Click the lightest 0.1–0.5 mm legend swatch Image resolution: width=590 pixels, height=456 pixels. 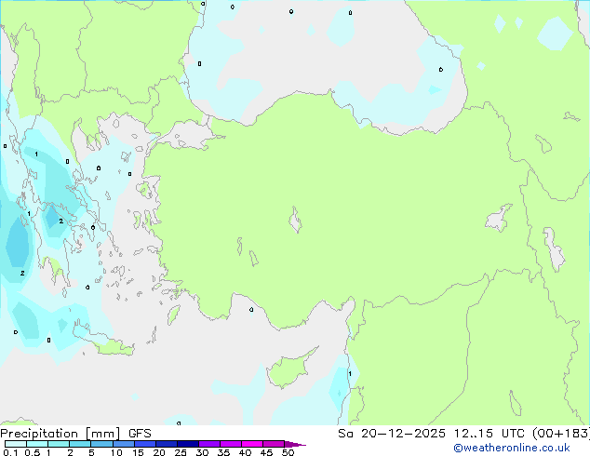click(16, 444)
